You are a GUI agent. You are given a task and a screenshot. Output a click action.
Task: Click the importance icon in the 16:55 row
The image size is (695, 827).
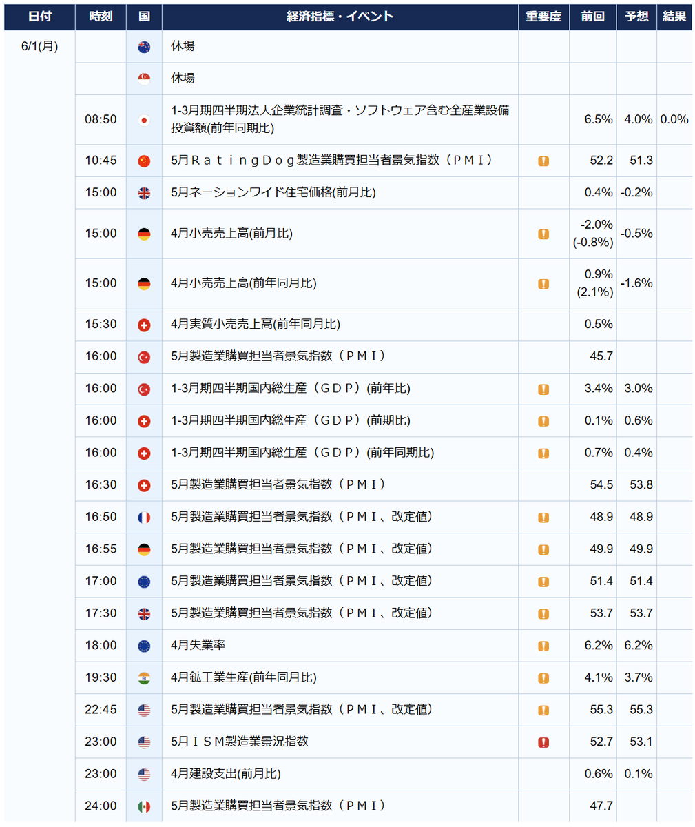pos(543,549)
